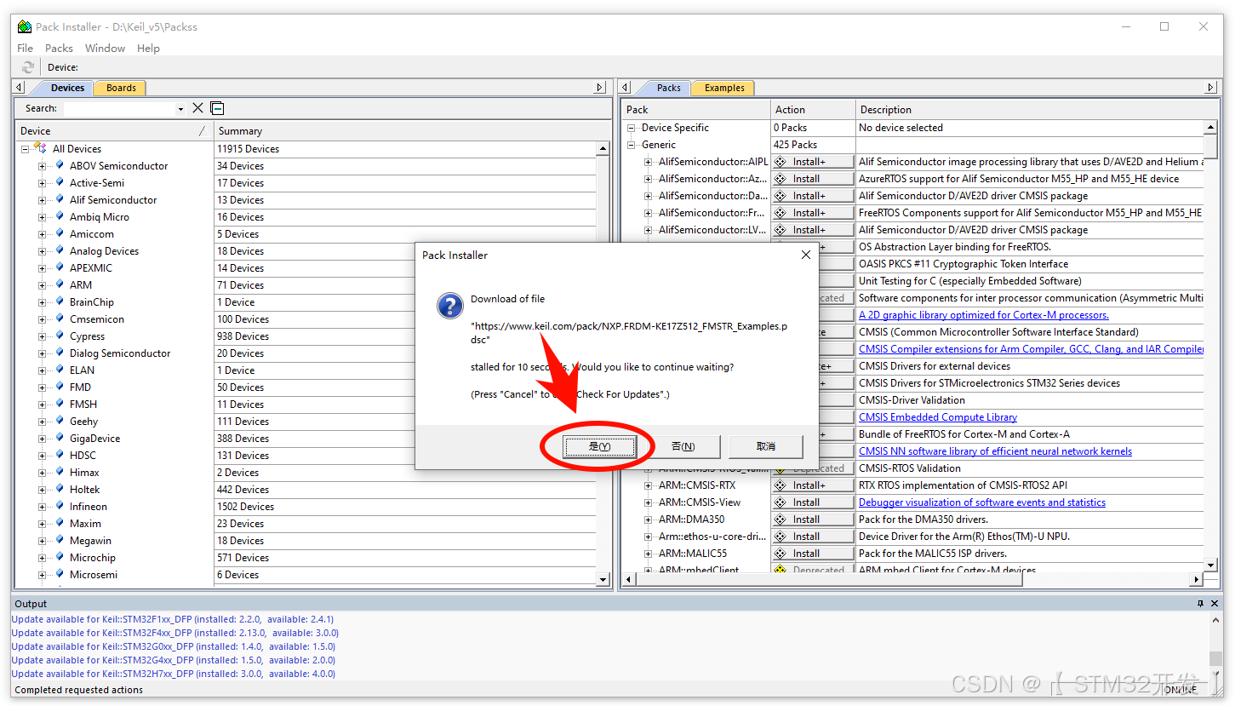This screenshot has height=706, width=1235.
Task: Open the CMSIS NN software library link
Action: click(x=995, y=451)
